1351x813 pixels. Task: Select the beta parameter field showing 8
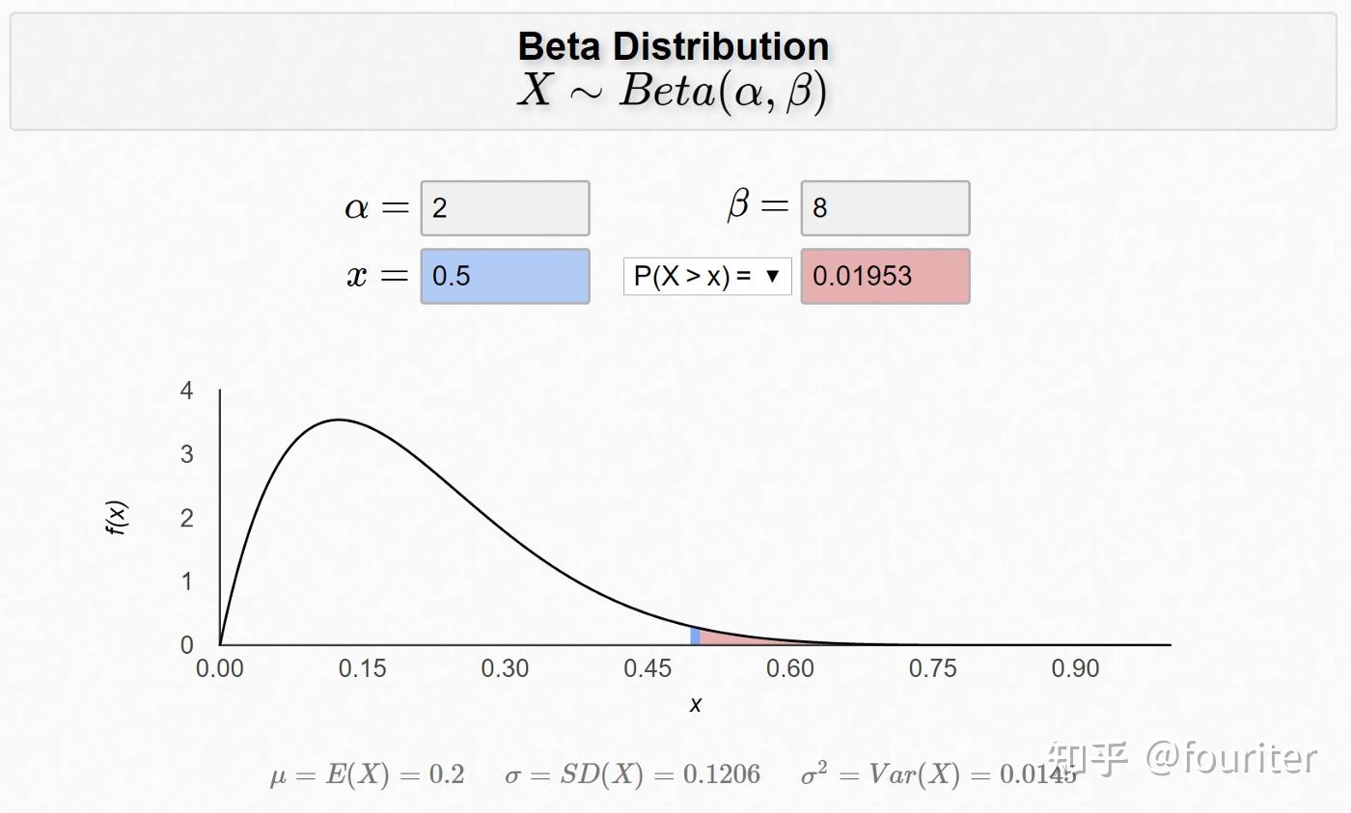(884, 207)
